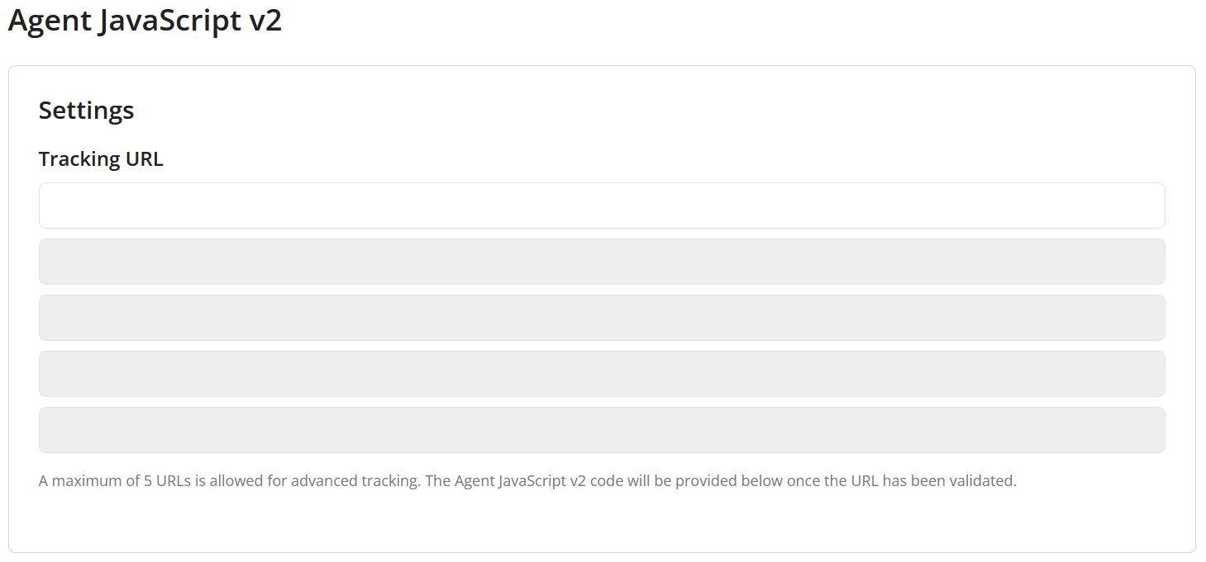This screenshot has width=1206, height=562.
Task: Click the third Tracking URL field
Action: click(602, 318)
